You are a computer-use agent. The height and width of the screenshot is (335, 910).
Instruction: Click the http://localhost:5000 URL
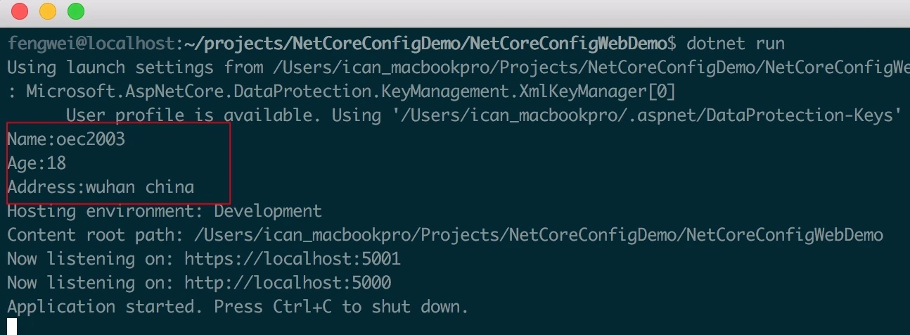click(x=288, y=283)
